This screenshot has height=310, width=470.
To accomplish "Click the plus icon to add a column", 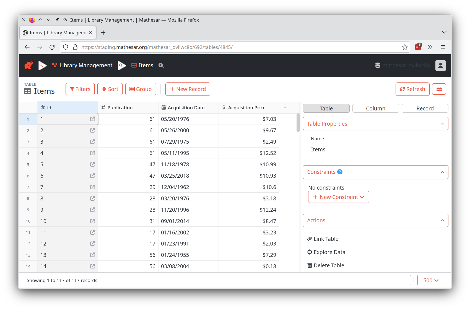I will (x=285, y=107).
